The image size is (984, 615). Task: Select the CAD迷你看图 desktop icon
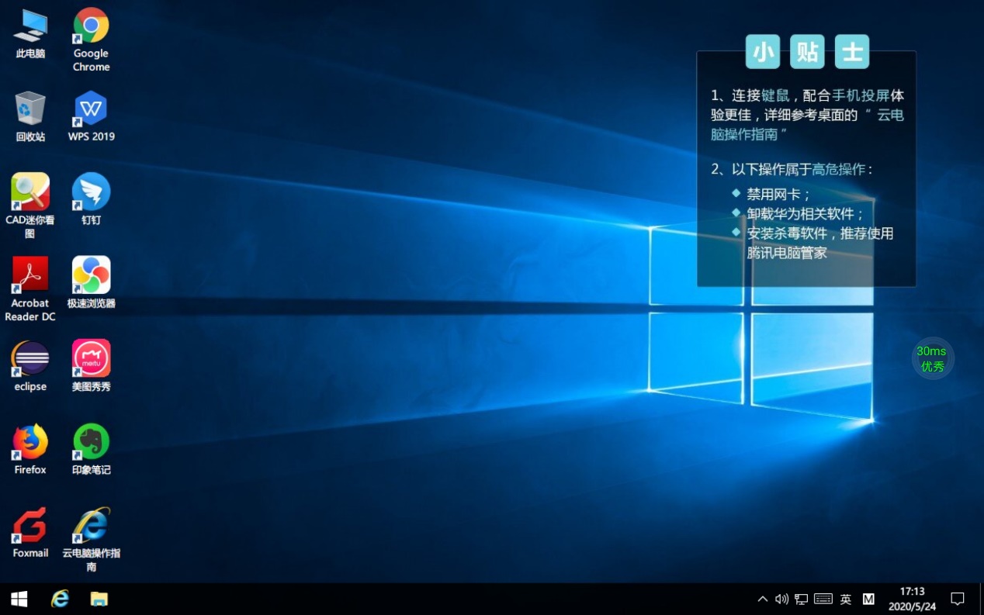tap(30, 192)
